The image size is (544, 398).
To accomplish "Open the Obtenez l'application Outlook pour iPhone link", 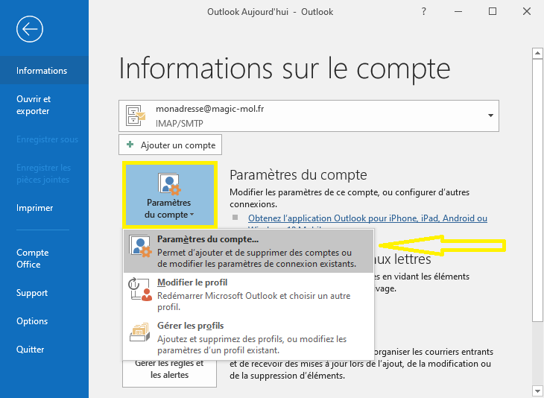I will pyautogui.click(x=367, y=218).
